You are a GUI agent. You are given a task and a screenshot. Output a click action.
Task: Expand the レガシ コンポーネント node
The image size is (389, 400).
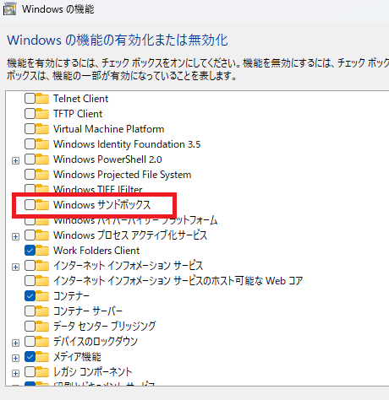coord(15,374)
